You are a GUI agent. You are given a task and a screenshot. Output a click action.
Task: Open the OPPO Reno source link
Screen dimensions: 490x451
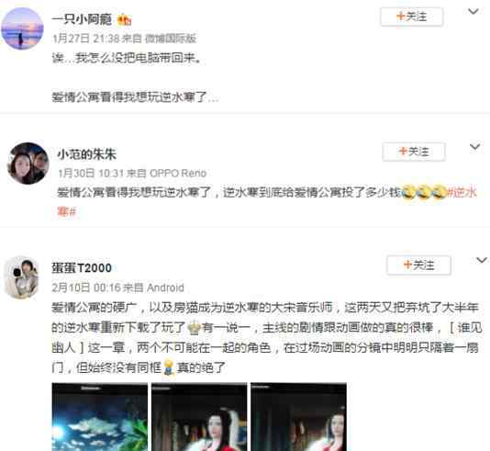[x=178, y=174]
